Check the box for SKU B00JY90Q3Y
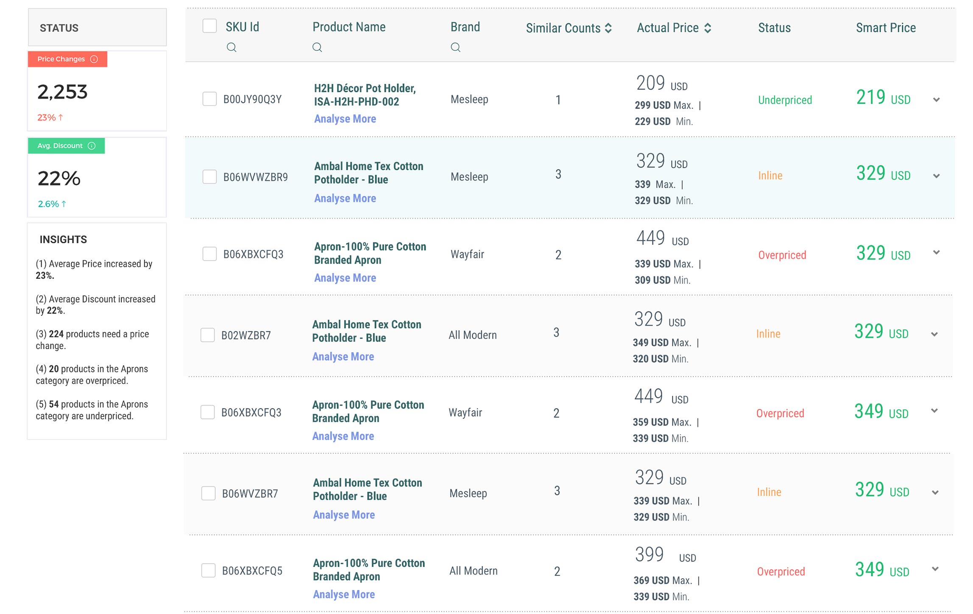Screen dimensions: 973x614 tap(209, 99)
